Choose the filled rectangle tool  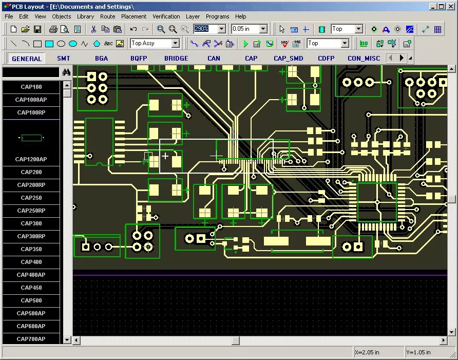(x=49, y=44)
